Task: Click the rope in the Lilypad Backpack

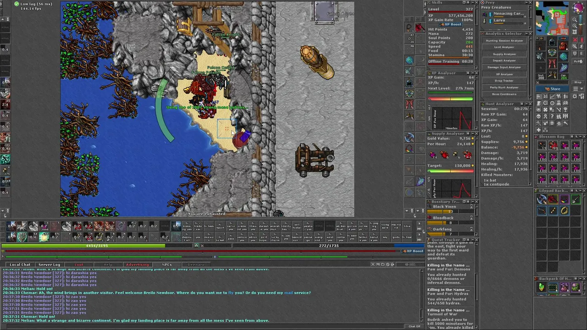Action: [565, 210]
